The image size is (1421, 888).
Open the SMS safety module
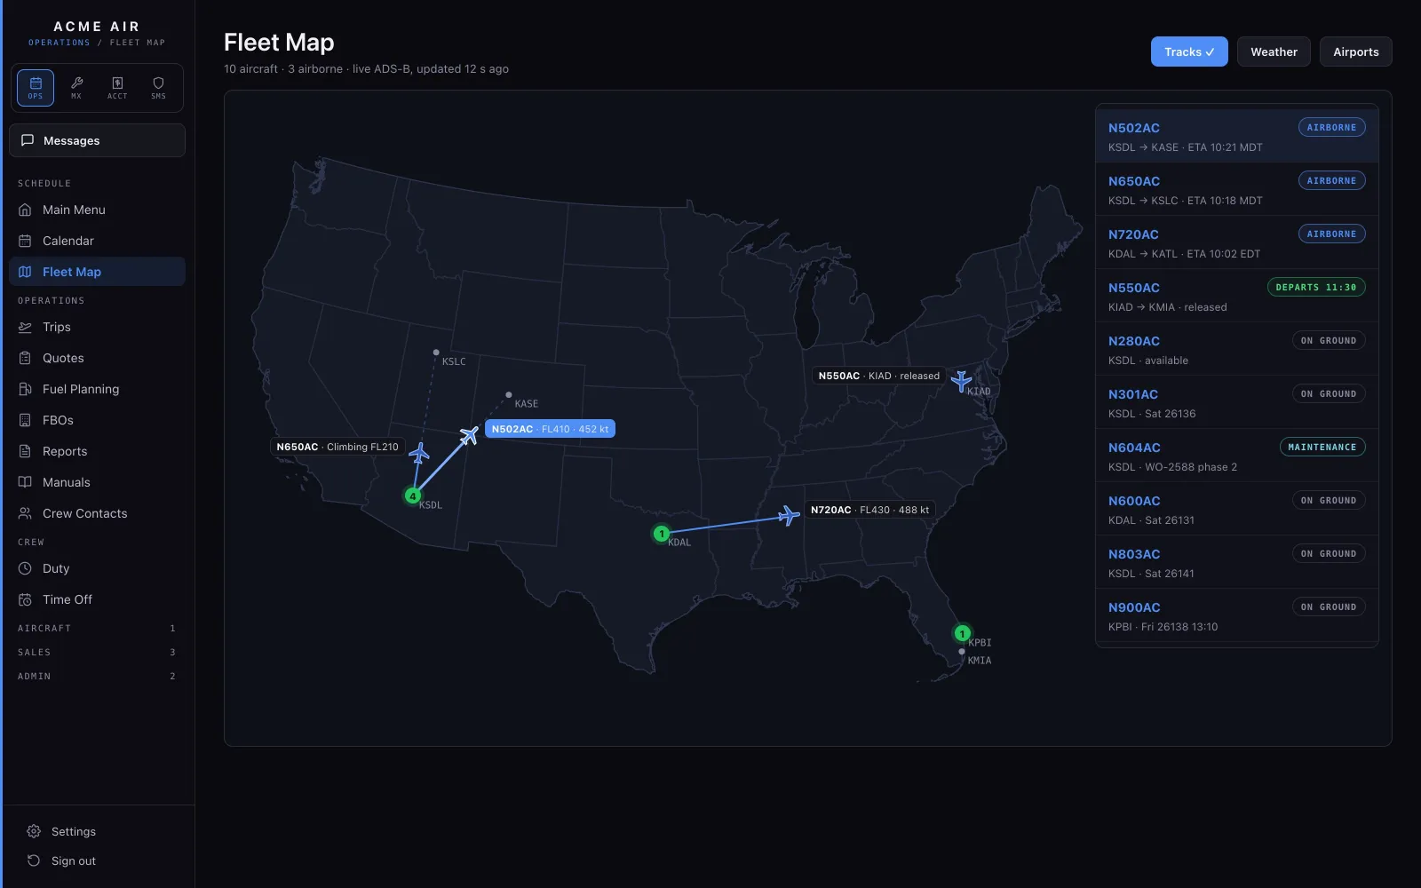click(158, 88)
